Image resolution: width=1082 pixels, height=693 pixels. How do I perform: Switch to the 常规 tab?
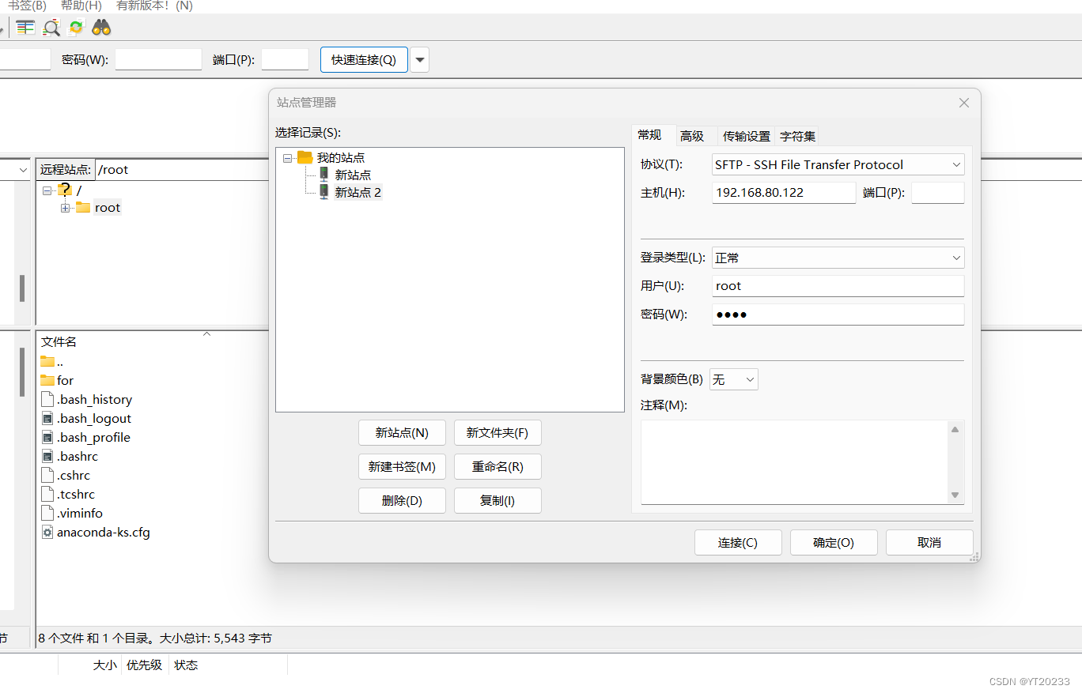(x=649, y=135)
